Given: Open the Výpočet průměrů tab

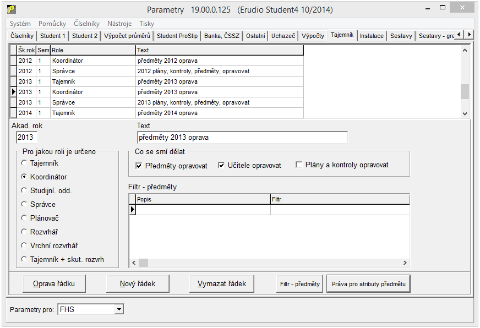Looking at the screenshot, I should (127, 36).
